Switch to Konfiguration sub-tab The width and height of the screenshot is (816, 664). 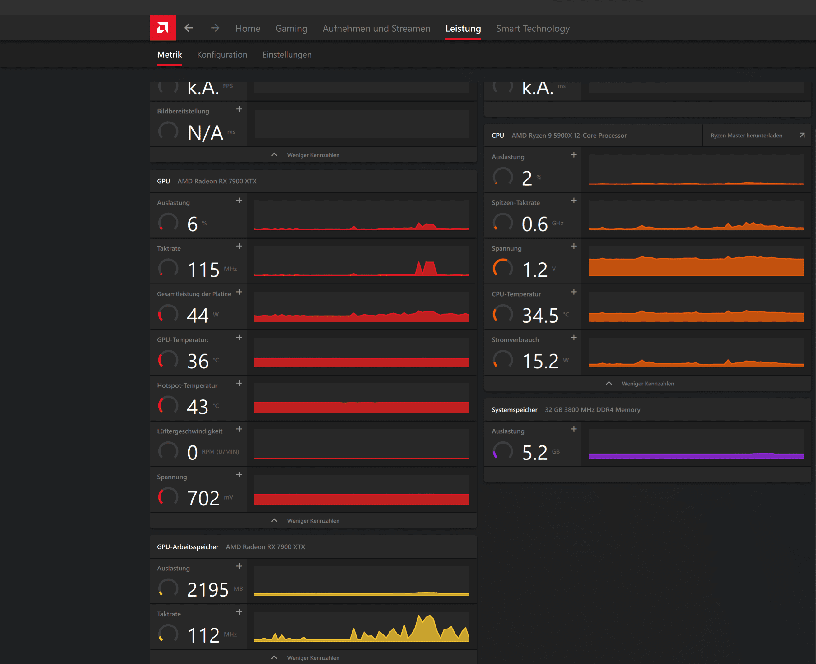click(x=222, y=54)
